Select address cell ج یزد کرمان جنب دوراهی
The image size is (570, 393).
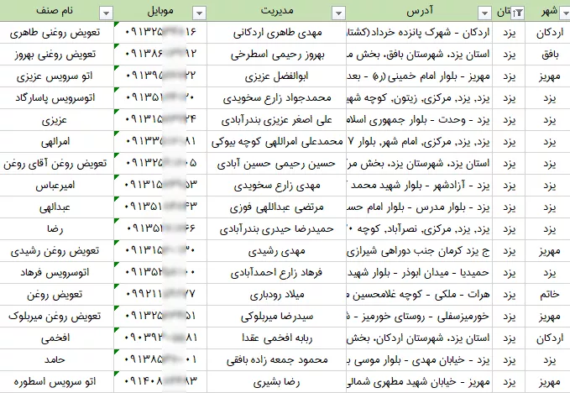(419, 251)
